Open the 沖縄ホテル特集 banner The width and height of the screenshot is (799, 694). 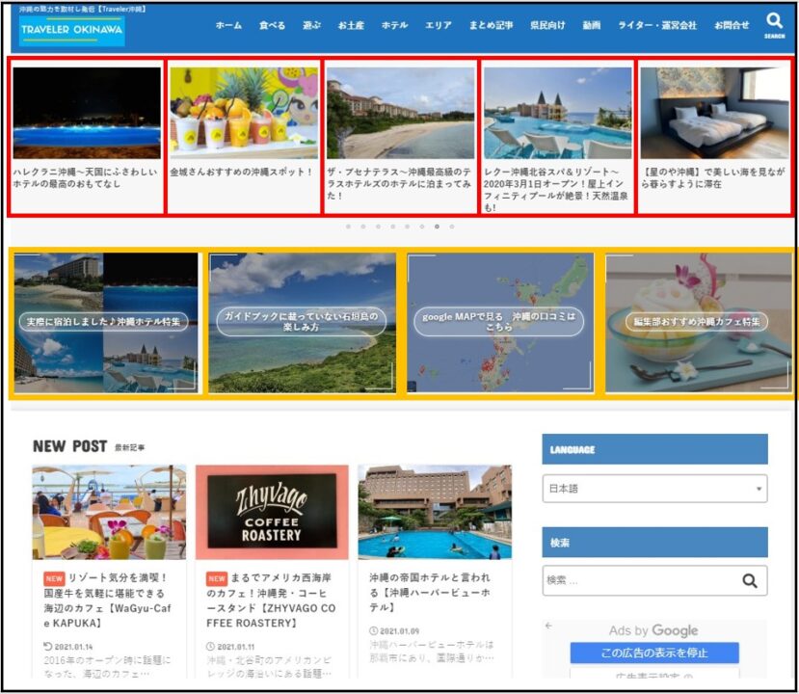coord(105,322)
